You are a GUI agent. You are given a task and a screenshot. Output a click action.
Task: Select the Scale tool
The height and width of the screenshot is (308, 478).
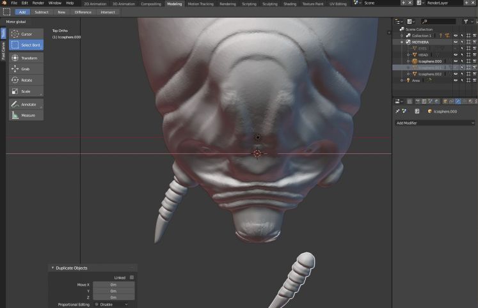[26, 91]
